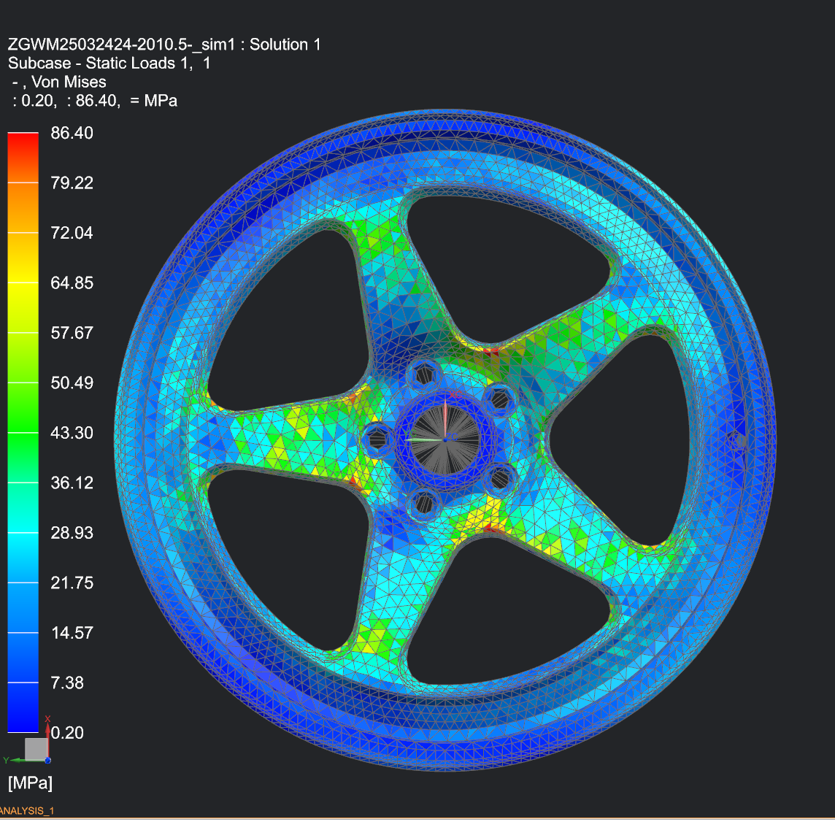Click the green Y axis arrow on triad
The width and height of the screenshot is (835, 830).
(16, 760)
